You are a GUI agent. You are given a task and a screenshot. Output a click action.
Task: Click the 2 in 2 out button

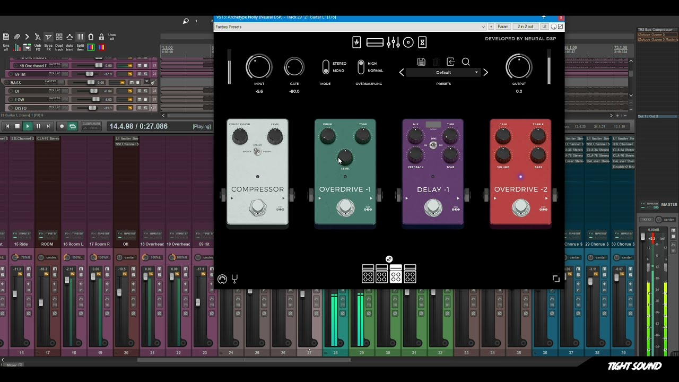coord(525,27)
